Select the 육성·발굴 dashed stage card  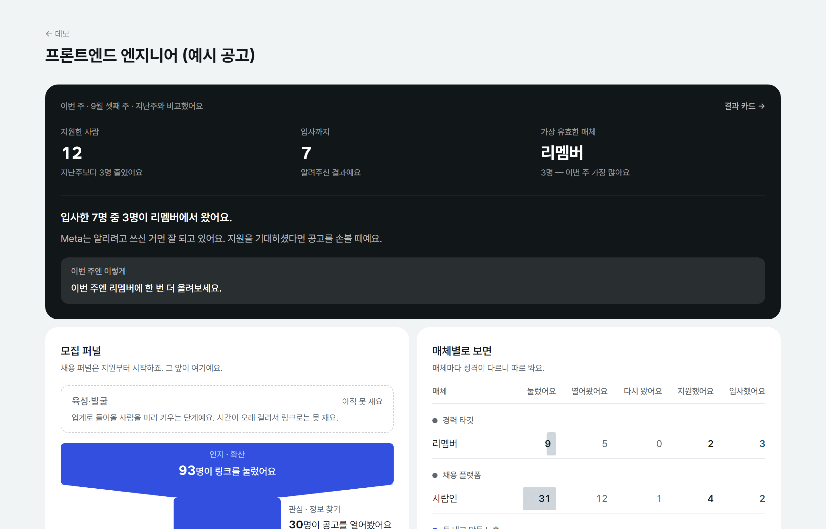pyautogui.click(x=227, y=409)
